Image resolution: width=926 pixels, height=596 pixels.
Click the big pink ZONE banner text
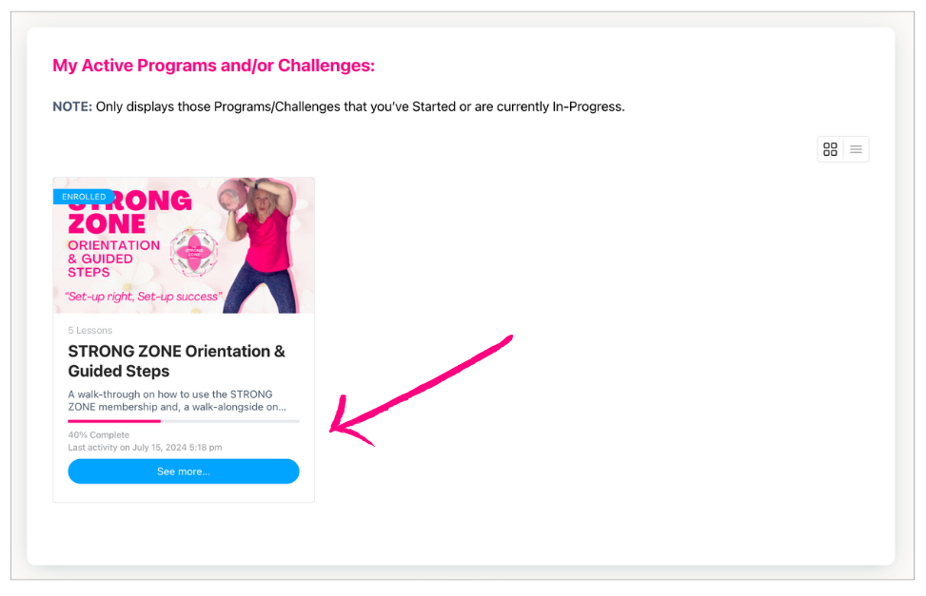(107, 224)
